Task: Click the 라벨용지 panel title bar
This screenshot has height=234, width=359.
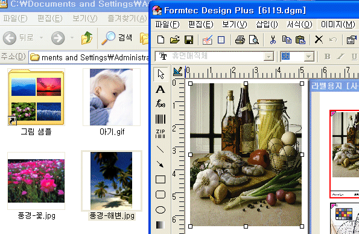Action: 334,86
